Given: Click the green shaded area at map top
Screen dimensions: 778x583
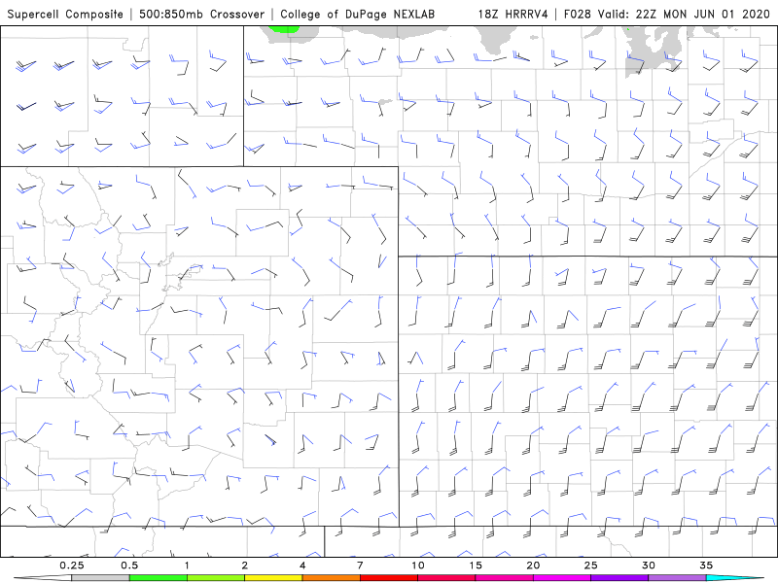Looking at the screenshot, I should [x=284, y=29].
